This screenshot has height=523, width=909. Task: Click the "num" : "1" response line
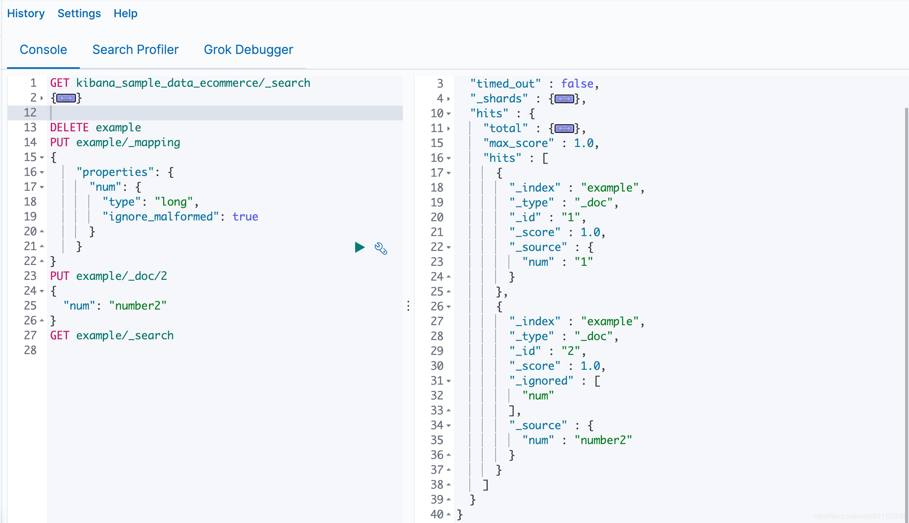pyautogui.click(x=558, y=262)
